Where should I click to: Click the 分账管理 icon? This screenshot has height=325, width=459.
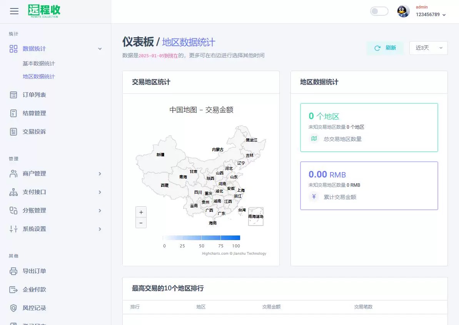click(x=13, y=211)
